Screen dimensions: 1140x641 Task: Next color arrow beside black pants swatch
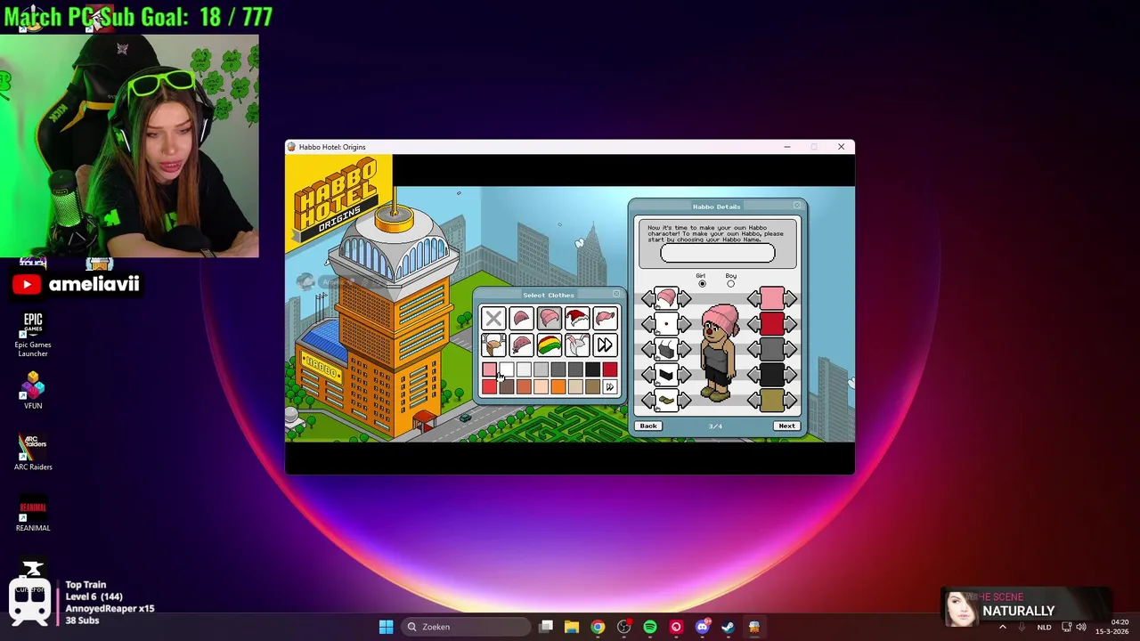[790, 375]
